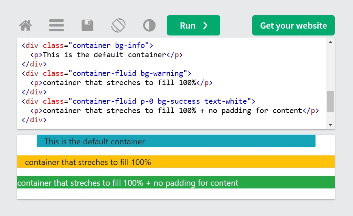Click the arrow chevron inside the Run button
The height and width of the screenshot is (216, 353).
click(x=205, y=25)
